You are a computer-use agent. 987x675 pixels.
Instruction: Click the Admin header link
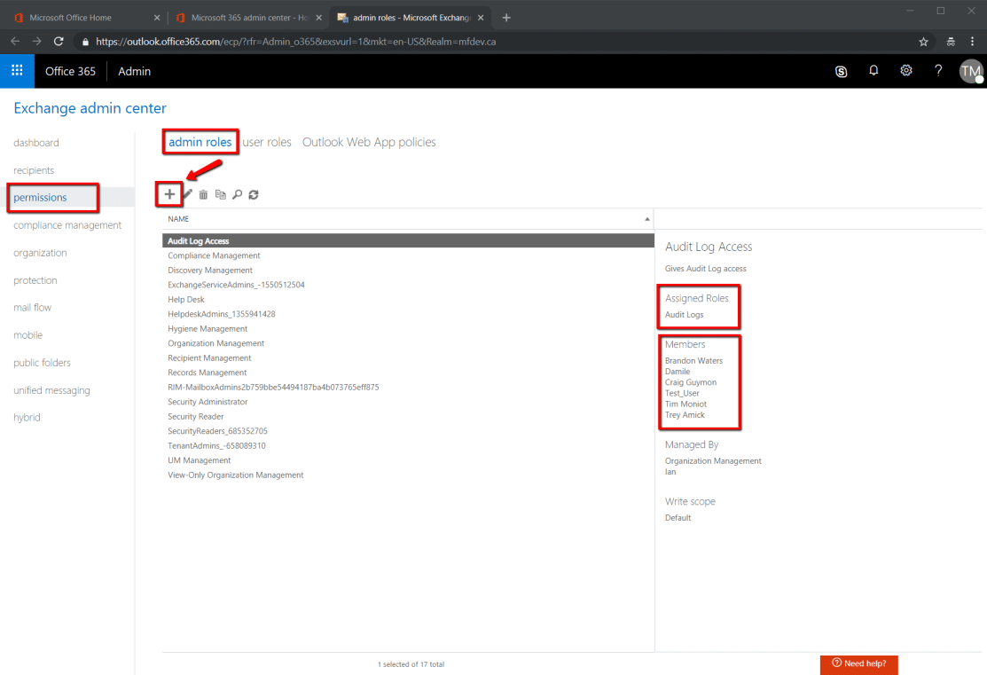point(134,71)
